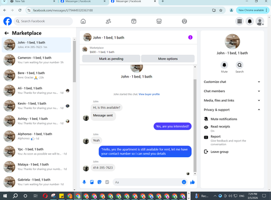271x200 pixels.
Task: Click the Mute bell icon under profile
Action: tap(224, 65)
